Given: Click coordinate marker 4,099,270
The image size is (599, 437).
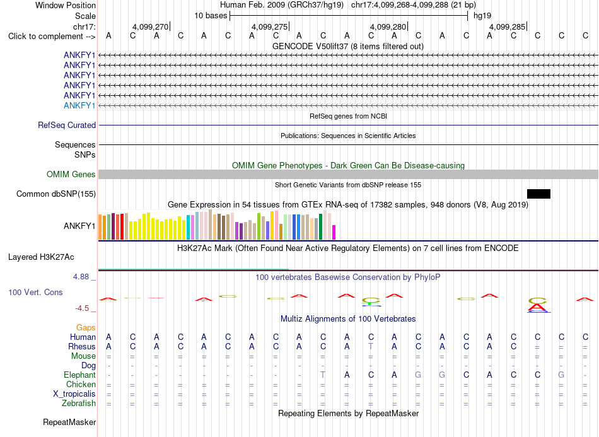Looking at the screenshot, I should 150,26.
